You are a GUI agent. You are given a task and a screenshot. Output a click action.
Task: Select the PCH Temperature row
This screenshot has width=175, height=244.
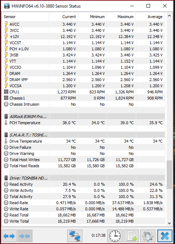tap(83, 123)
